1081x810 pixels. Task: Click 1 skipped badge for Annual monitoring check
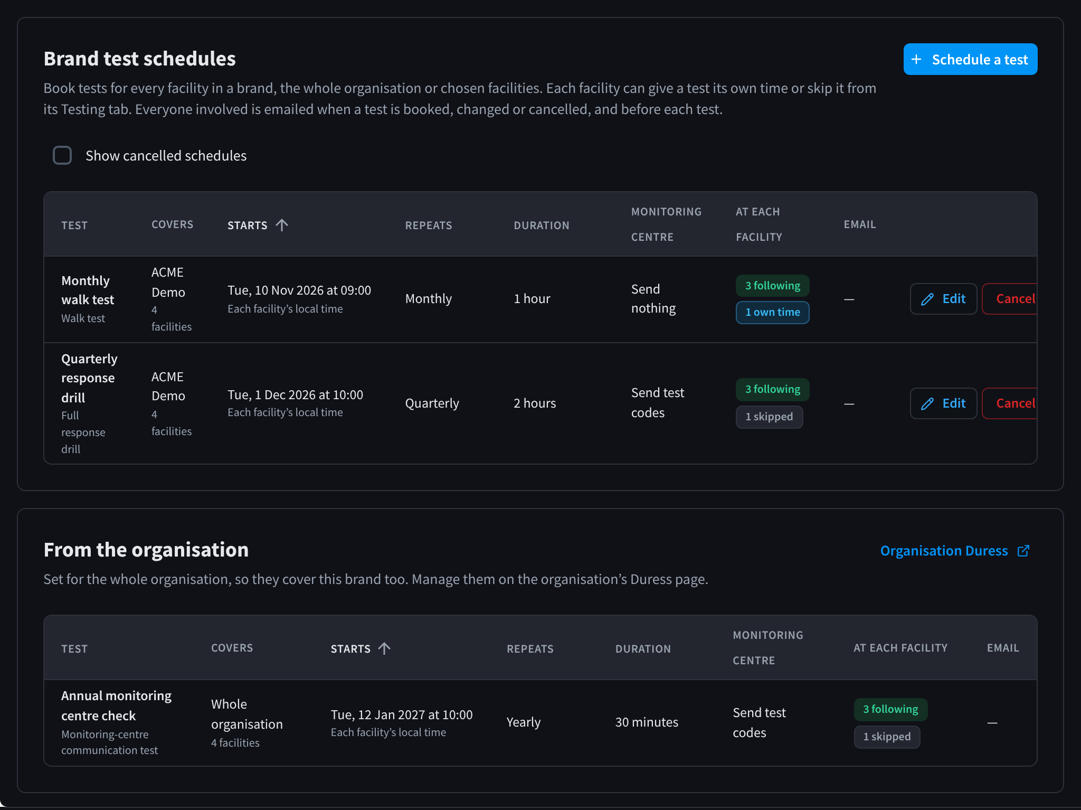[887, 737]
